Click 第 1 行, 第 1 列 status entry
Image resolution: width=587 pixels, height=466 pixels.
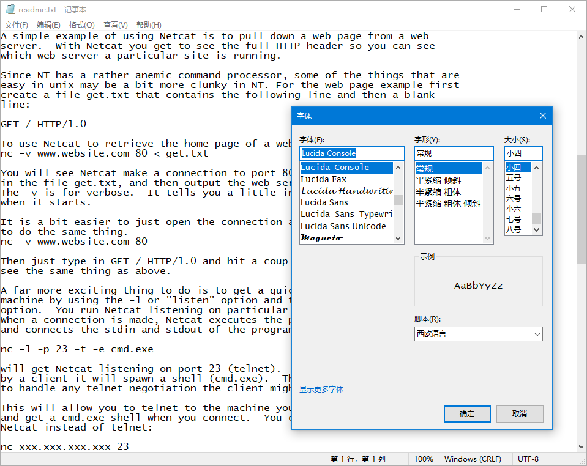(358, 459)
